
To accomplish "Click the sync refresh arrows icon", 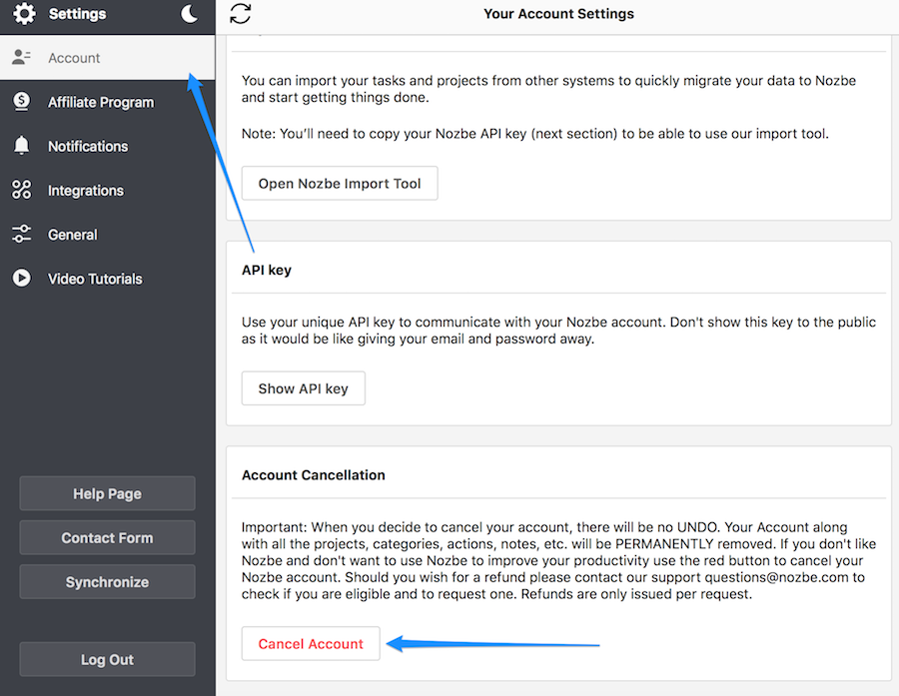I will coord(240,14).
